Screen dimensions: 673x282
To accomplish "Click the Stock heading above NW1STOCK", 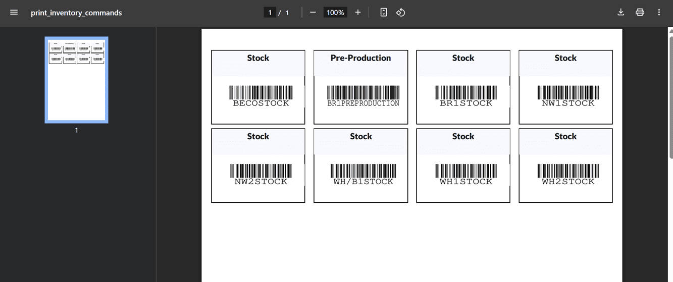I will click(565, 58).
